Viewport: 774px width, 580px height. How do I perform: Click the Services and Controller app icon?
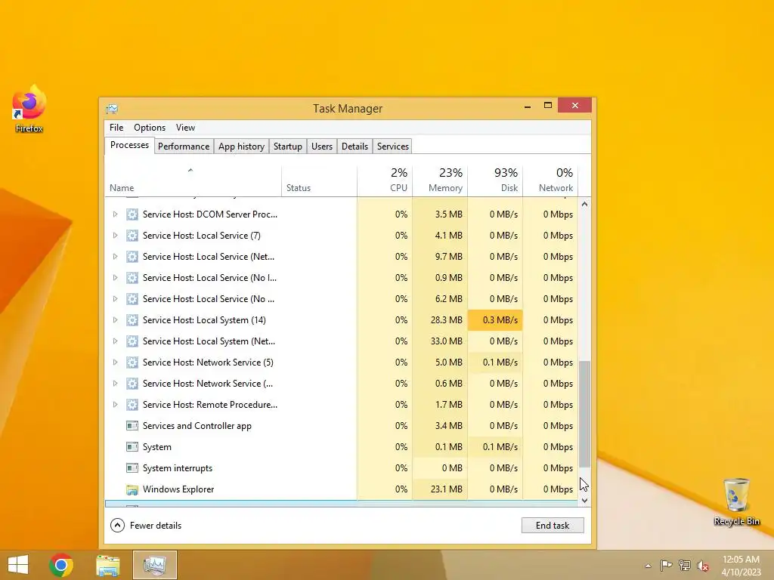(132, 426)
